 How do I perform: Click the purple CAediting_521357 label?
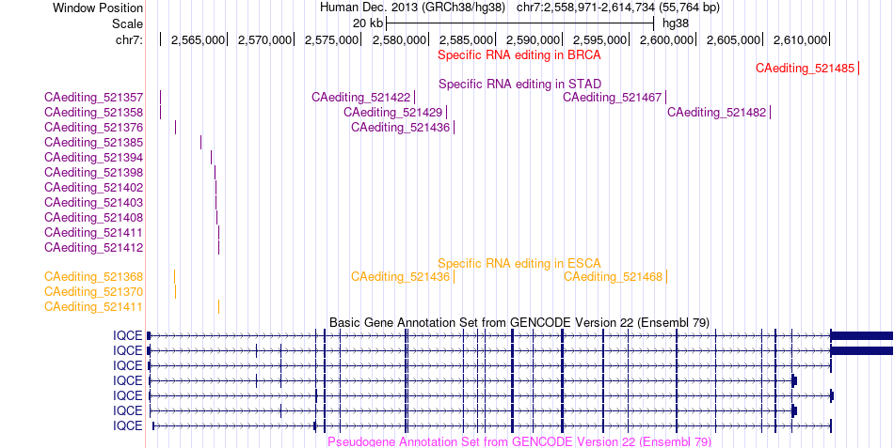pos(93,98)
